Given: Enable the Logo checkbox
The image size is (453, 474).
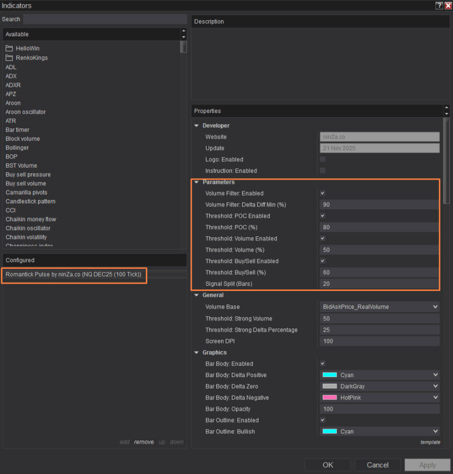Looking at the screenshot, I should [323, 159].
